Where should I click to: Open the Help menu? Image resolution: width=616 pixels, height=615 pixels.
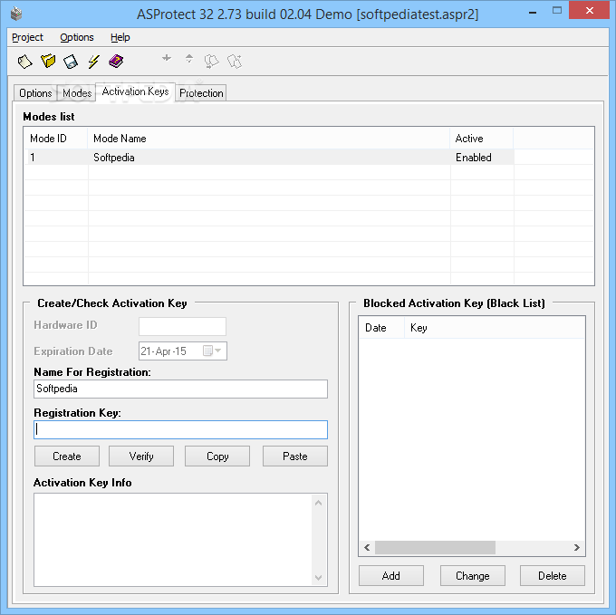click(120, 37)
